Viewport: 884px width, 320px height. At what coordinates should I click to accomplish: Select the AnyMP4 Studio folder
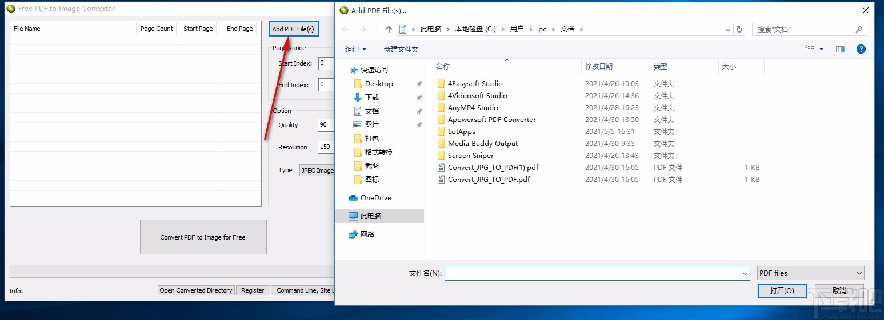click(473, 107)
